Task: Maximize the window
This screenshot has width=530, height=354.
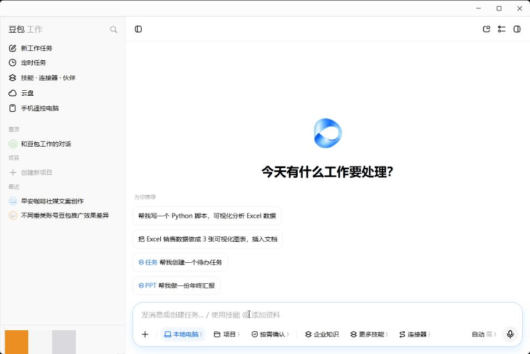Action: pyautogui.click(x=499, y=8)
